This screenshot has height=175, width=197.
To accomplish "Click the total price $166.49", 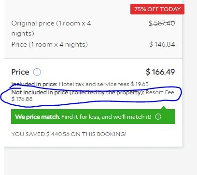I will (160, 72).
